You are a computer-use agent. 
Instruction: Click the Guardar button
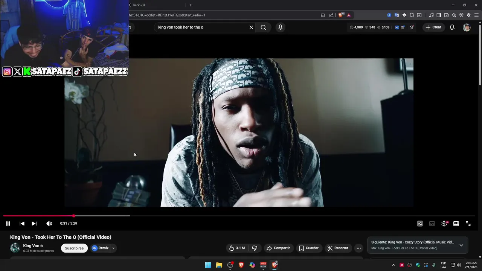pyautogui.click(x=309, y=248)
